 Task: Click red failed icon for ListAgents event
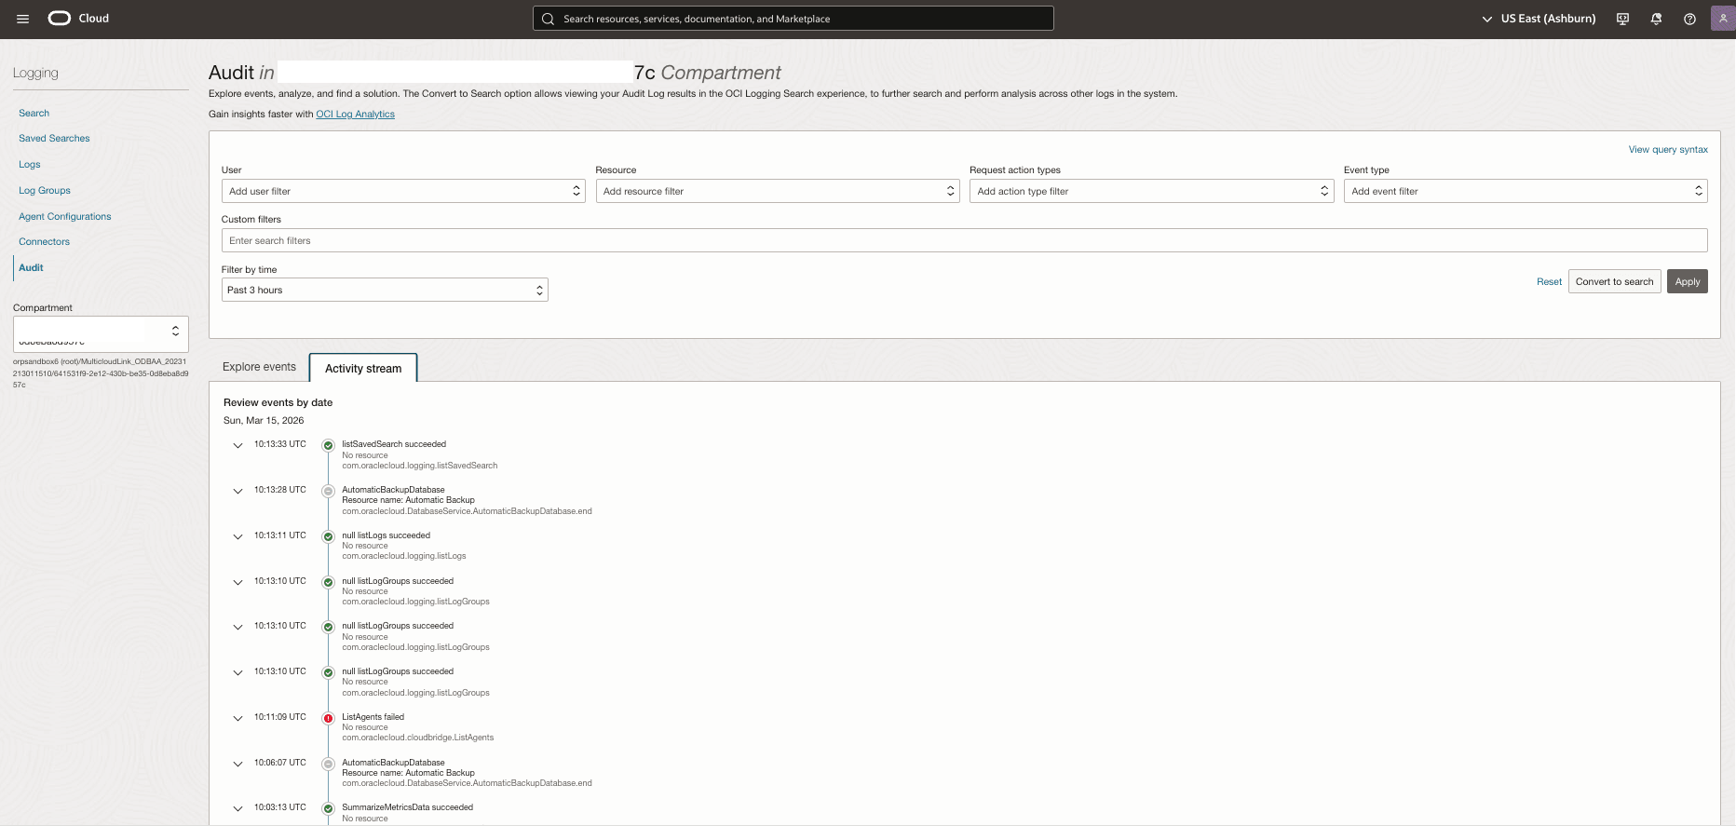[328, 718]
